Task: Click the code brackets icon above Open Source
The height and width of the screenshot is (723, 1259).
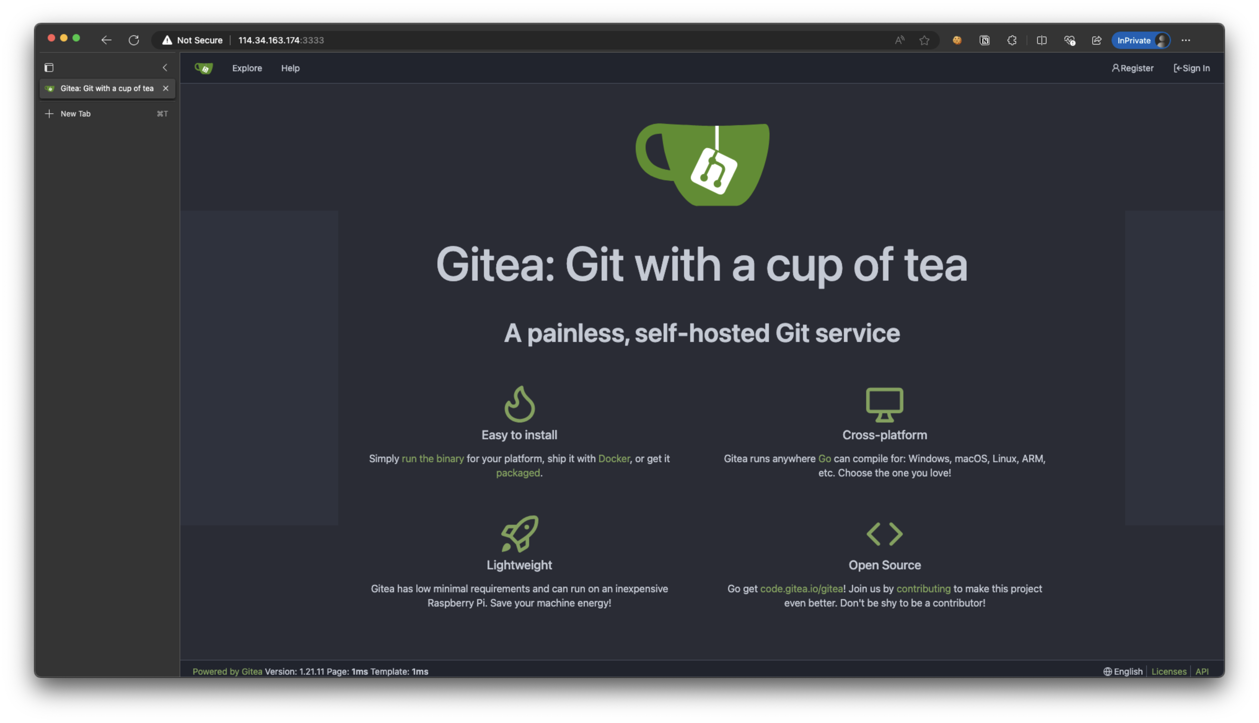Action: tap(884, 534)
